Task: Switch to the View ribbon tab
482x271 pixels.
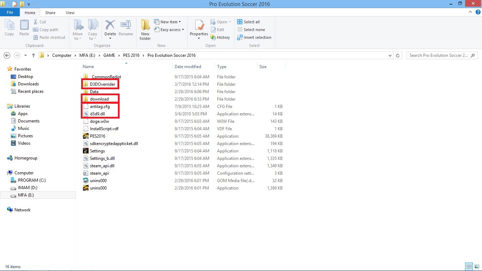Action: [70, 13]
